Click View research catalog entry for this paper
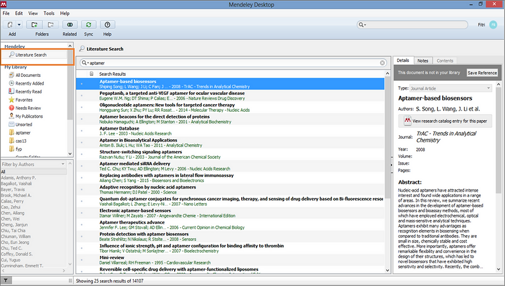Viewport: 505px width, 286px height. [445, 121]
